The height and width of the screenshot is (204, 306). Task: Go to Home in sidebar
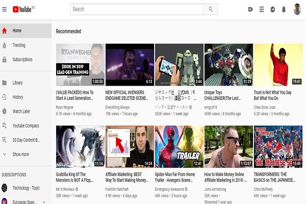coord(26,31)
